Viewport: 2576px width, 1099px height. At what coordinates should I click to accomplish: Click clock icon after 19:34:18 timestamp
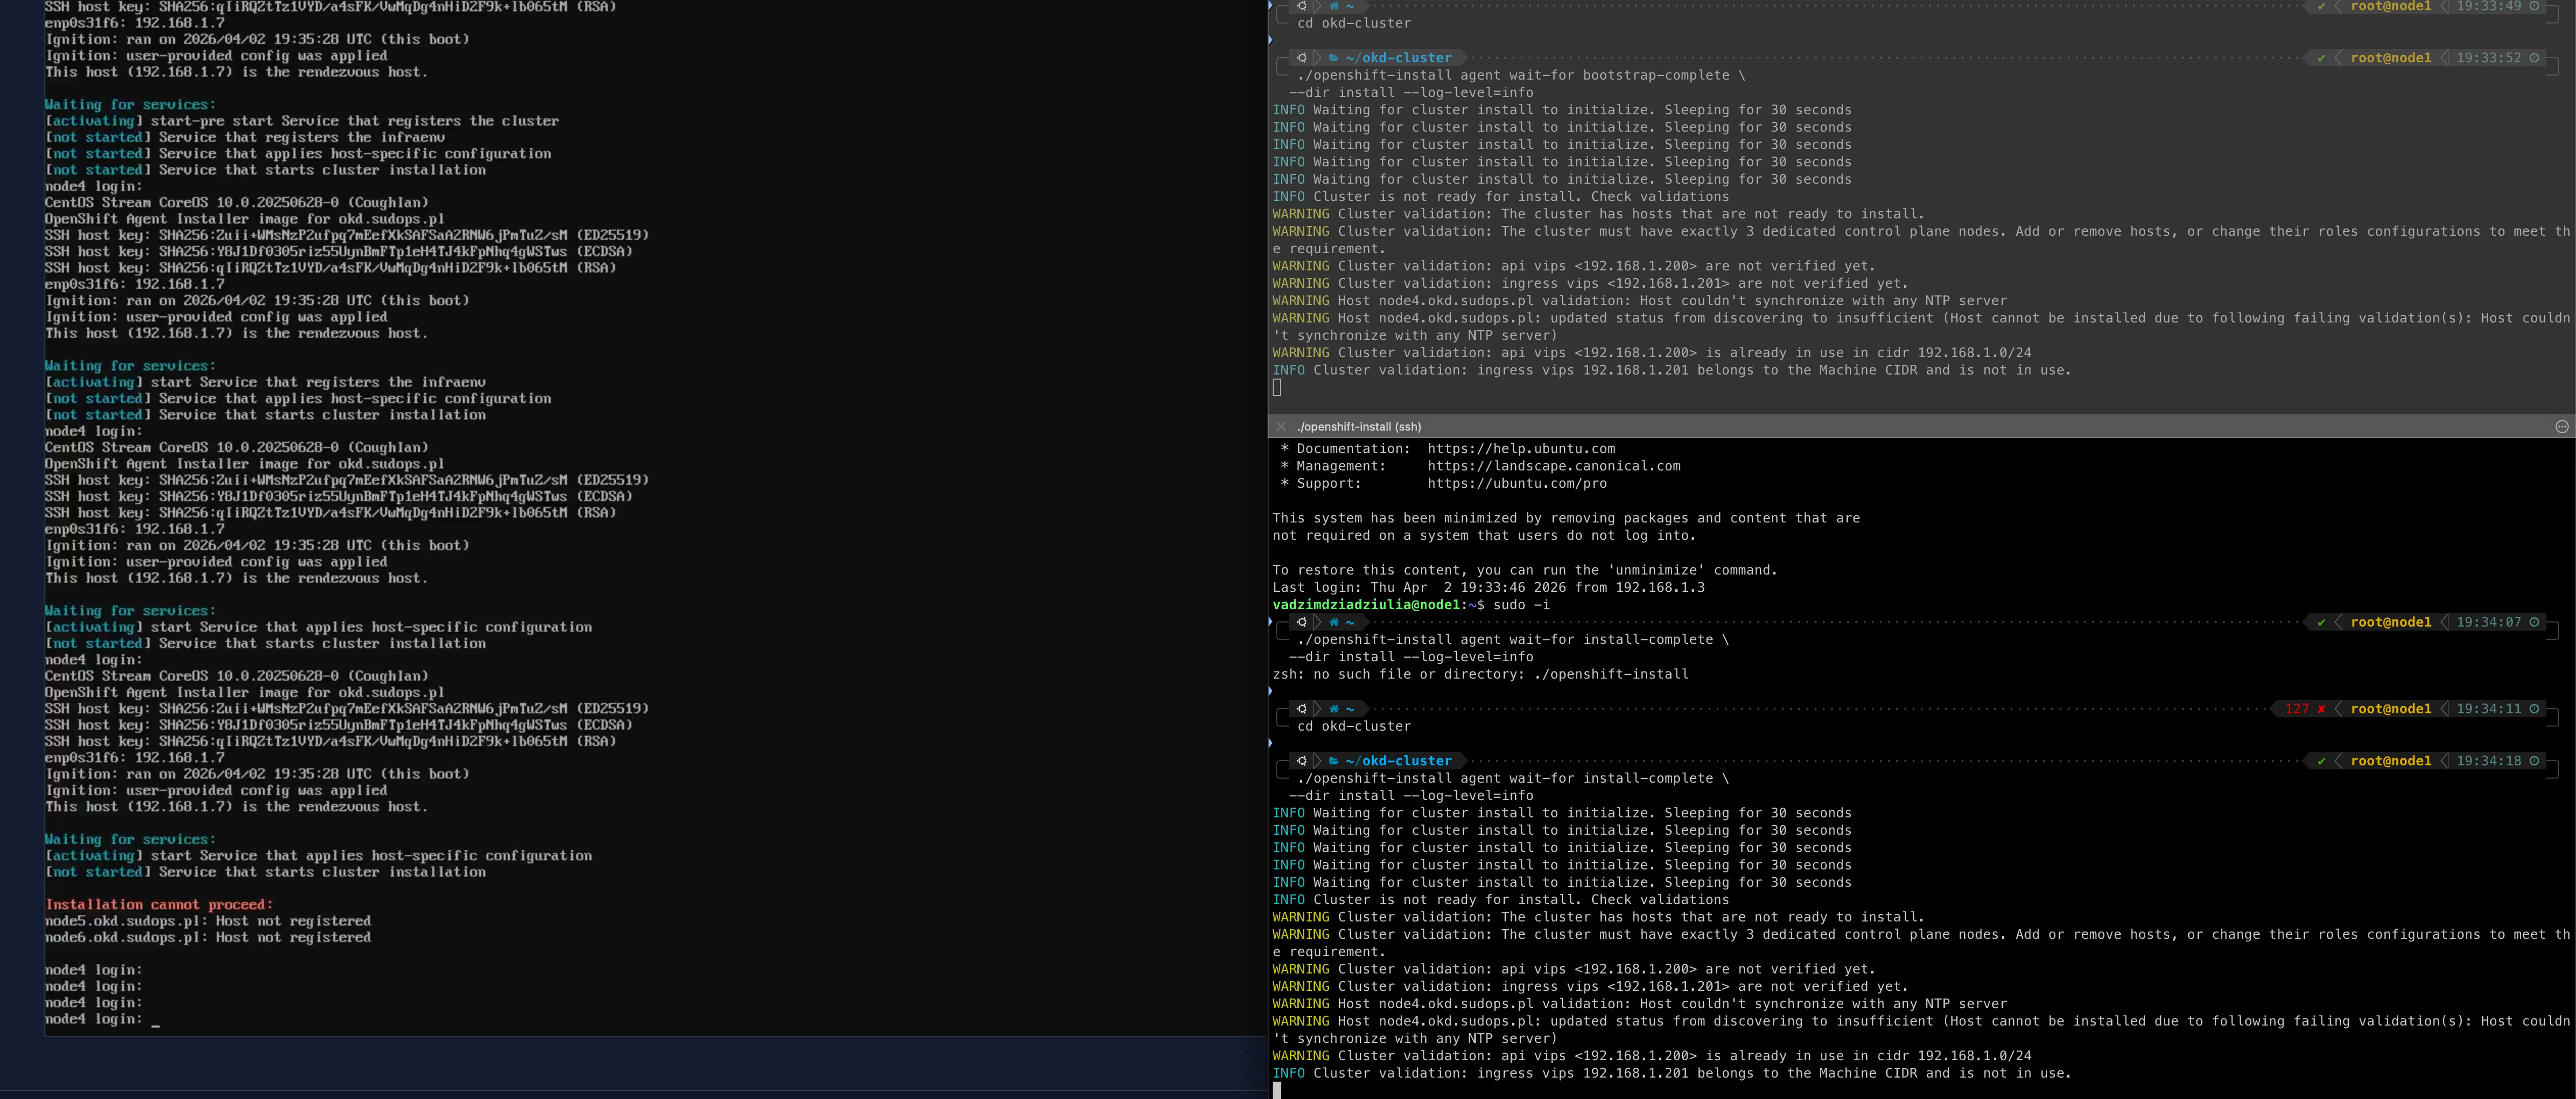pyautogui.click(x=2534, y=761)
